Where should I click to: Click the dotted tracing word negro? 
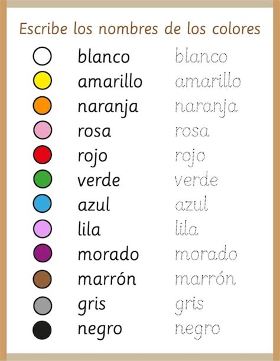click(x=197, y=330)
